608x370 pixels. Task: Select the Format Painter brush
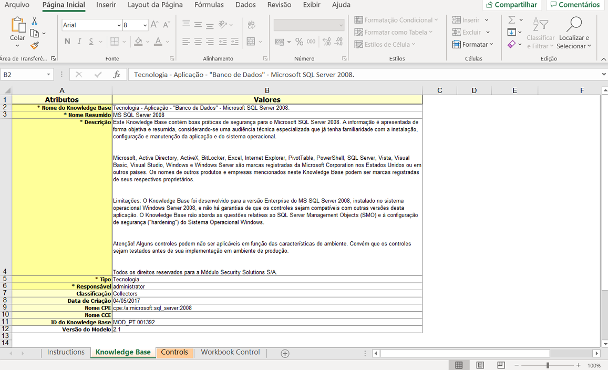click(35, 46)
